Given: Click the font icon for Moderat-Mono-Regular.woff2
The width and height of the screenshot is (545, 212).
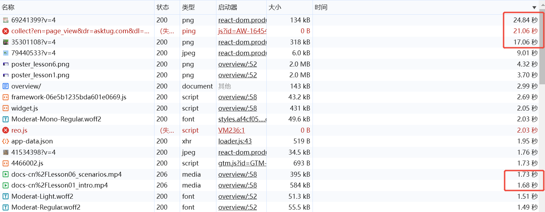Looking at the screenshot, I should [x=6, y=119].
